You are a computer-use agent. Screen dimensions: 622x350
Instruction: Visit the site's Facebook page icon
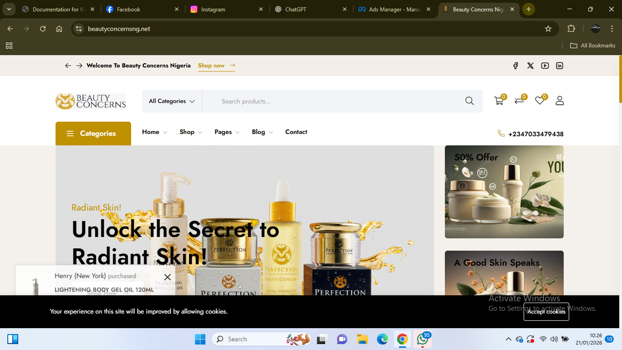tap(515, 66)
